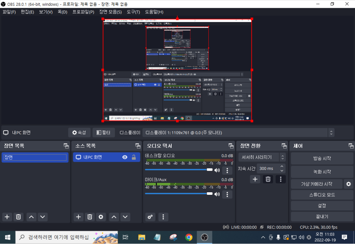Screen dimensions: 355x244
Task: Enable 스튜디오 모드
Action: coord(322,195)
